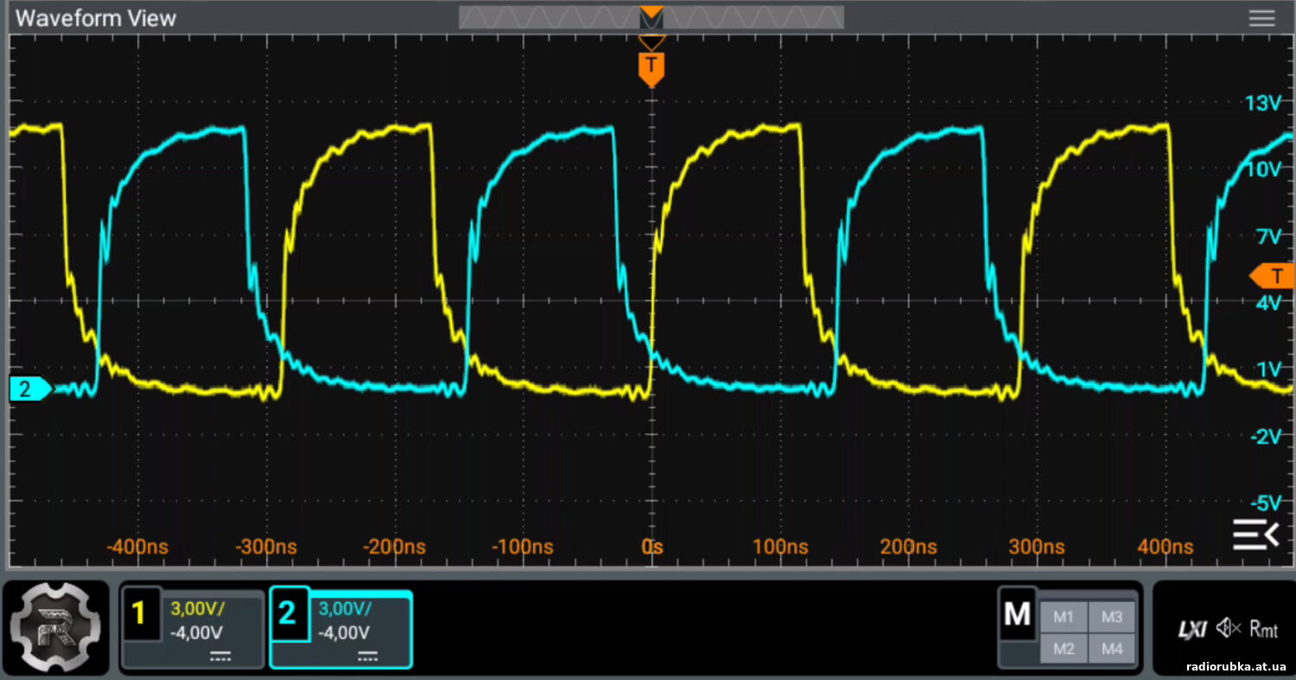Open the Waveform View hamburger menu
The height and width of the screenshot is (680, 1296).
point(1261,18)
